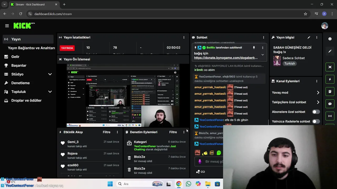
Task: Expand the Stüdyo sidebar section
Action: tap(50, 74)
